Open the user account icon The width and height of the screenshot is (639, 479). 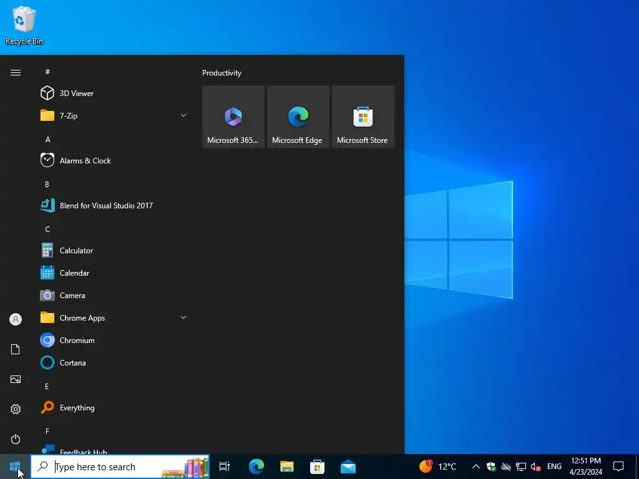pos(16,319)
